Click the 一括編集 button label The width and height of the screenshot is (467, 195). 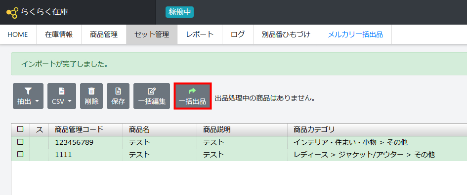[x=152, y=101]
